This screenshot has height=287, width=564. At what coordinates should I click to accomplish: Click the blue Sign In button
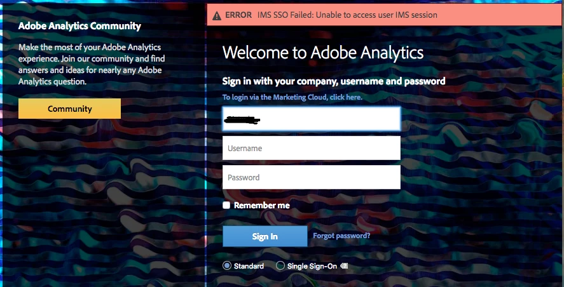click(x=265, y=236)
